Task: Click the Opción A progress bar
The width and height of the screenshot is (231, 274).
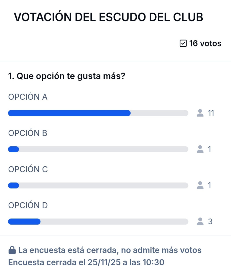Action: [98, 113]
